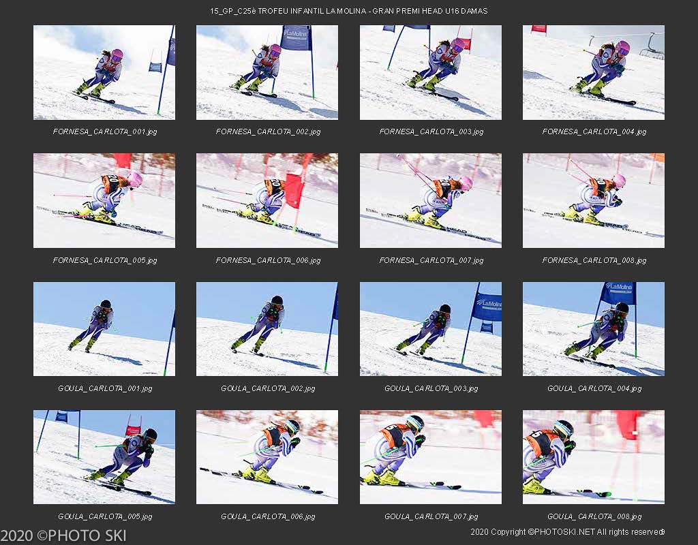The image size is (698, 545).
Task: Click the PHOTOSKI.NET copyright notice
Action: tap(567, 531)
